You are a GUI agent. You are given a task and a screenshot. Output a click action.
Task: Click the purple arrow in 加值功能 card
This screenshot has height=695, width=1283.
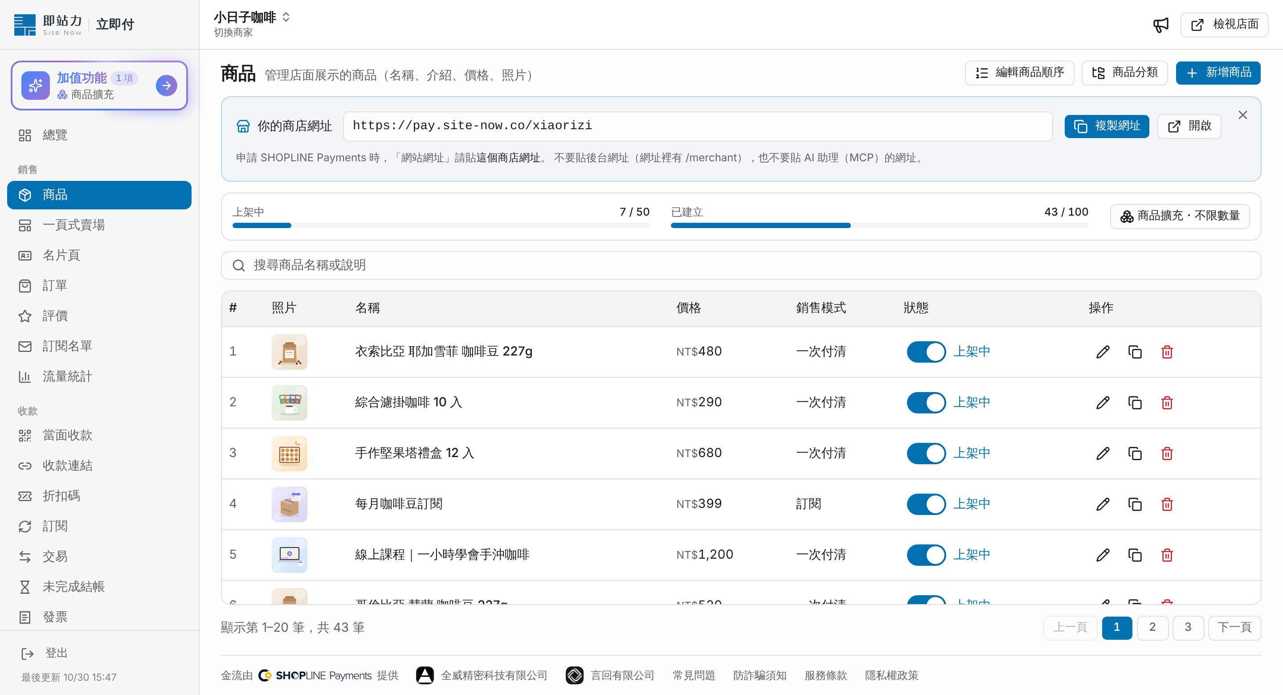[x=166, y=86]
